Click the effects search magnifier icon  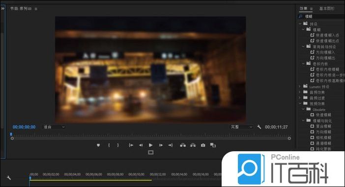point(301,17)
